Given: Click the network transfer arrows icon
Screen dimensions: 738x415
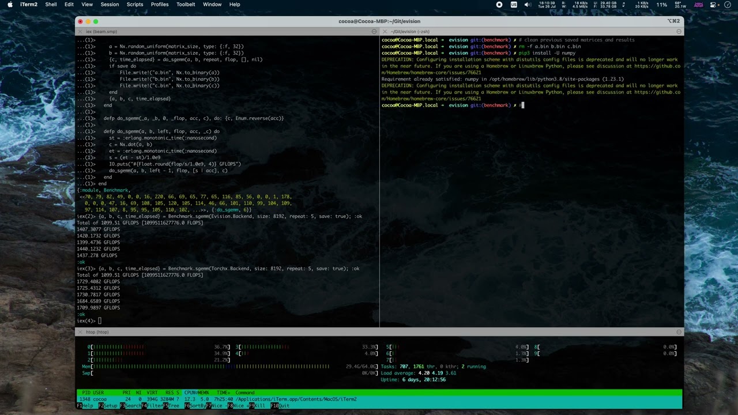Looking at the screenshot, I should coord(624,4).
